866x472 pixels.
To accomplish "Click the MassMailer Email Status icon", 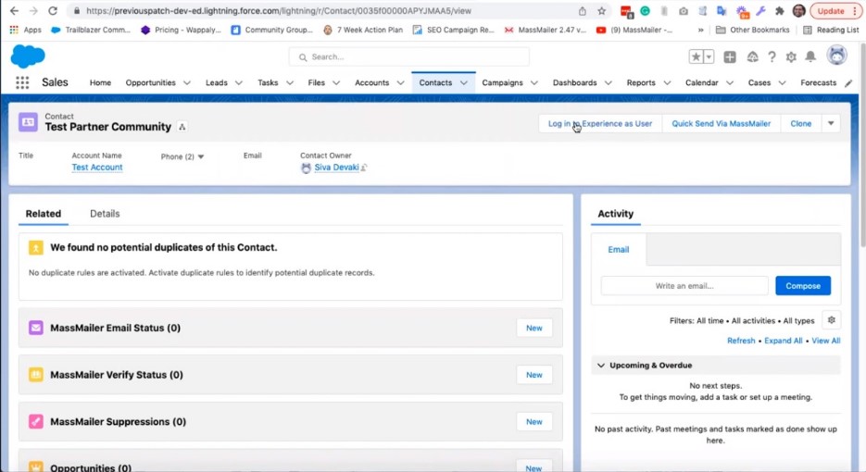I will tap(36, 328).
